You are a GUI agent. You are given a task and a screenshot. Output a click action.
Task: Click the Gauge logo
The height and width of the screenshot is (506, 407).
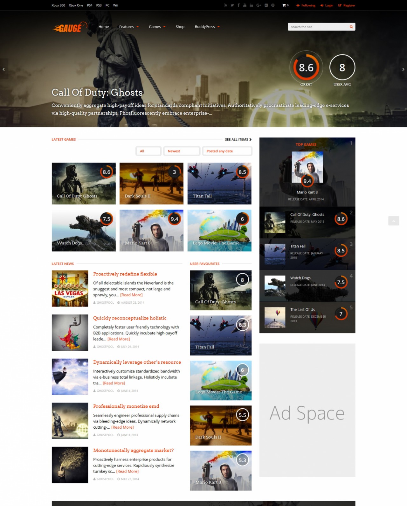69,27
